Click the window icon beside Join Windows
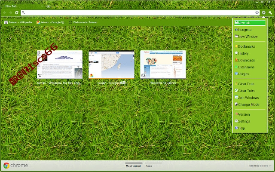This screenshot has width=275, height=172. click(236, 97)
